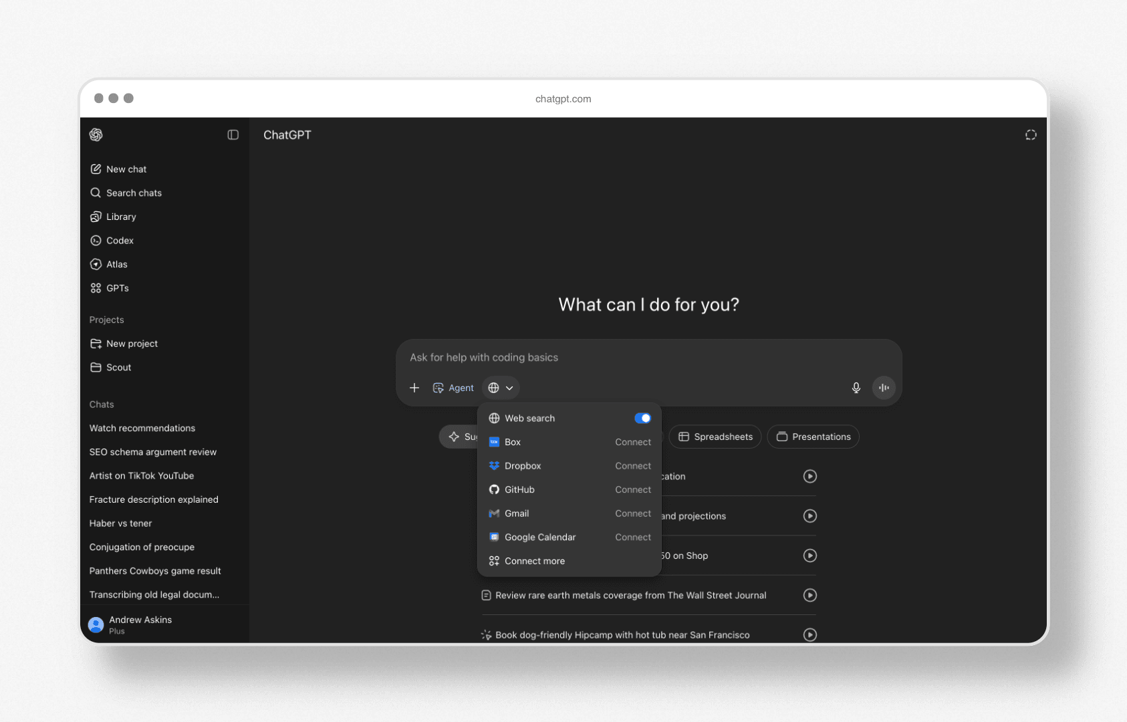This screenshot has height=722, width=1127.
Task: Collapse the sidebar with the panel icon
Action: pyautogui.click(x=233, y=135)
